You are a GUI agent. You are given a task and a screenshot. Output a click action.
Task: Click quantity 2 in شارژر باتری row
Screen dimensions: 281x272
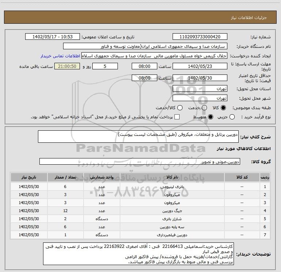pyautogui.click(x=65, y=219)
